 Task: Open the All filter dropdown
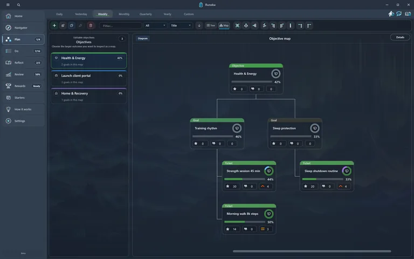[155, 26]
